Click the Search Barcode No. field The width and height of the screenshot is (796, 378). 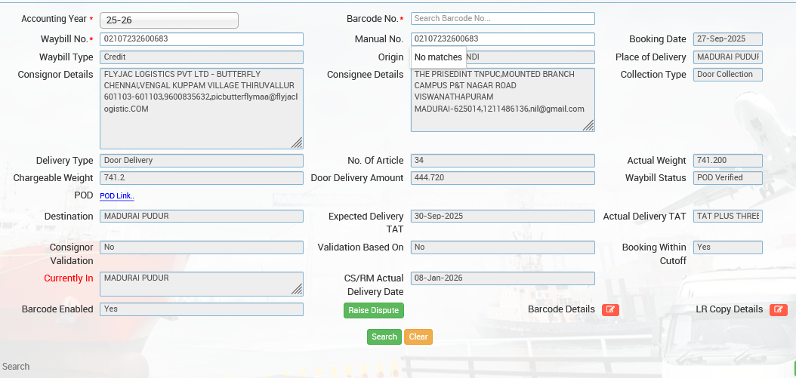(x=502, y=18)
